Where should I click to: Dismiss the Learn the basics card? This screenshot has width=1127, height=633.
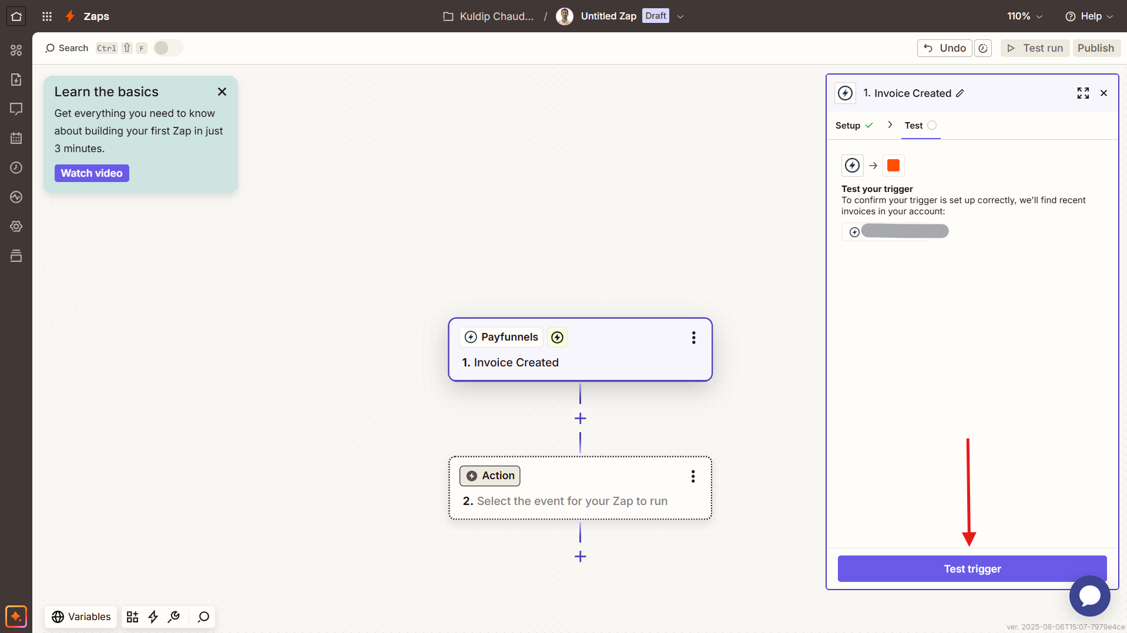(222, 92)
